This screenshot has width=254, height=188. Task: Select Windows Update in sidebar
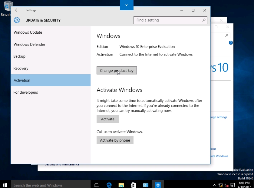pos(28,32)
